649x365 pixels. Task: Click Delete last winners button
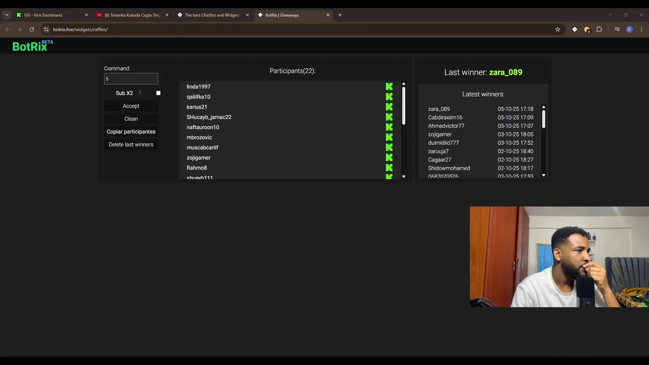click(x=131, y=144)
